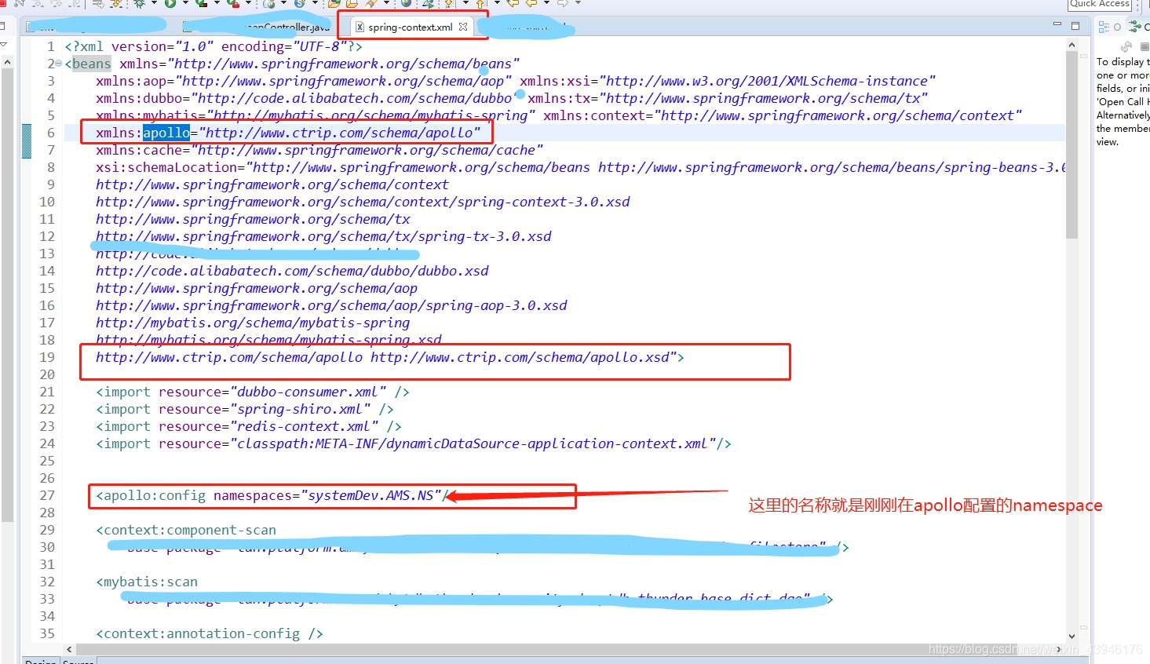
Task: Click the xmlns:cache attribute on line 7
Action: pyautogui.click(x=319, y=150)
